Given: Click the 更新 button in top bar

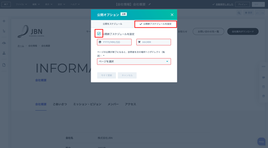Looking at the screenshot, I should (256, 4).
